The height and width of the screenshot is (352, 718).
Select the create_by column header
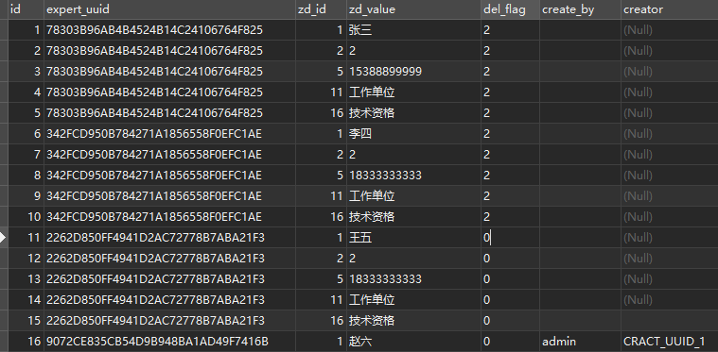click(x=580, y=9)
